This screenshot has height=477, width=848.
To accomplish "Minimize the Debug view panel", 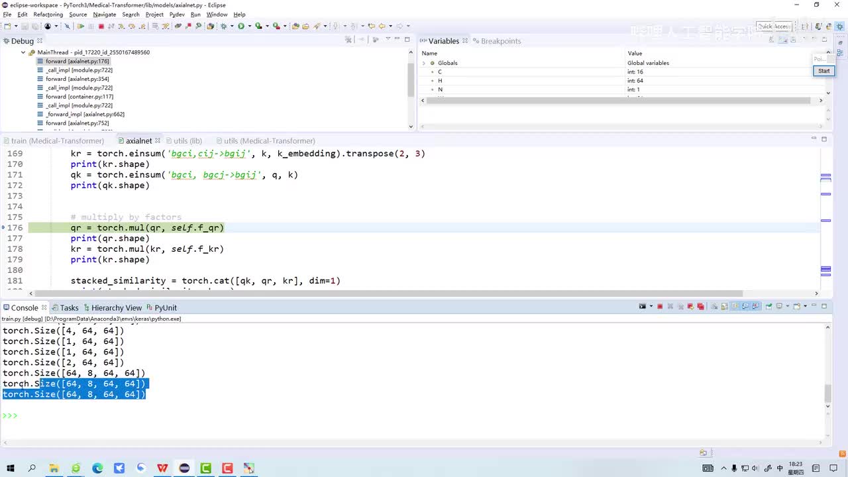I will point(396,40).
